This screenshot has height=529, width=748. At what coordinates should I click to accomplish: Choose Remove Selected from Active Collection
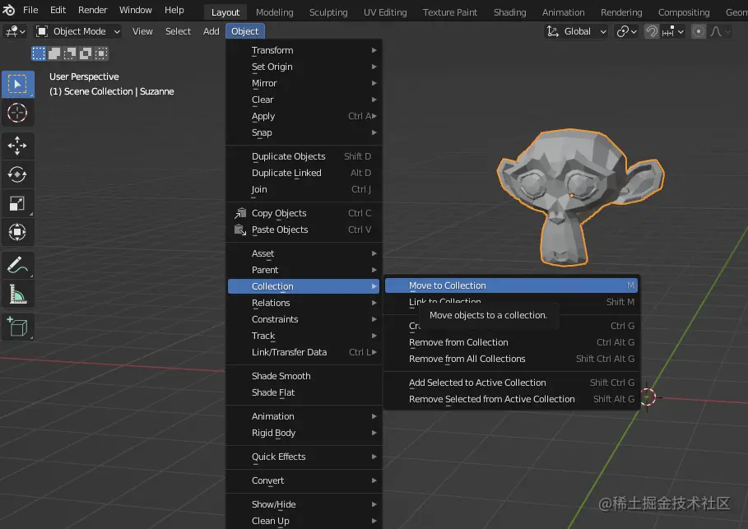pyautogui.click(x=511, y=399)
